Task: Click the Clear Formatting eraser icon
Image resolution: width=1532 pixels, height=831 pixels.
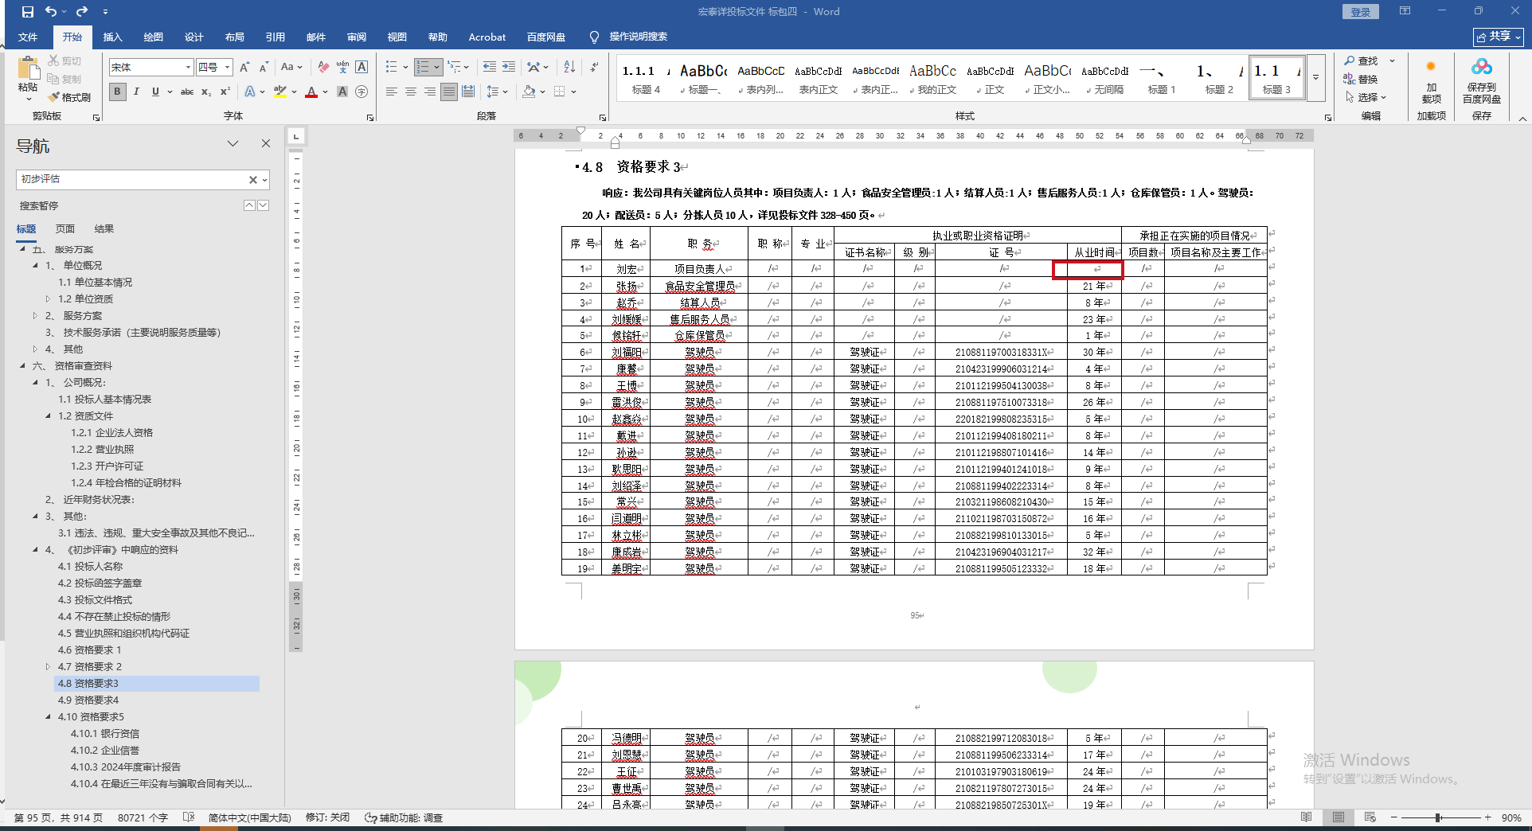Action: pos(322,68)
